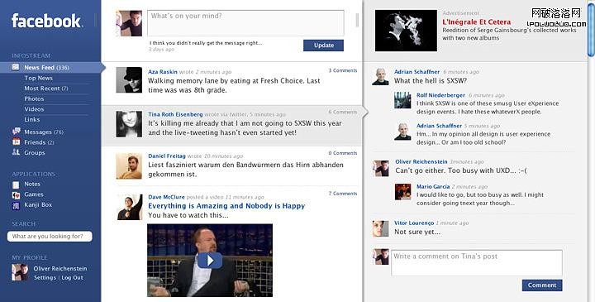The height and width of the screenshot is (302, 595).
Task: Open the Notes application icon
Action: pyautogui.click(x=16, y=185)
